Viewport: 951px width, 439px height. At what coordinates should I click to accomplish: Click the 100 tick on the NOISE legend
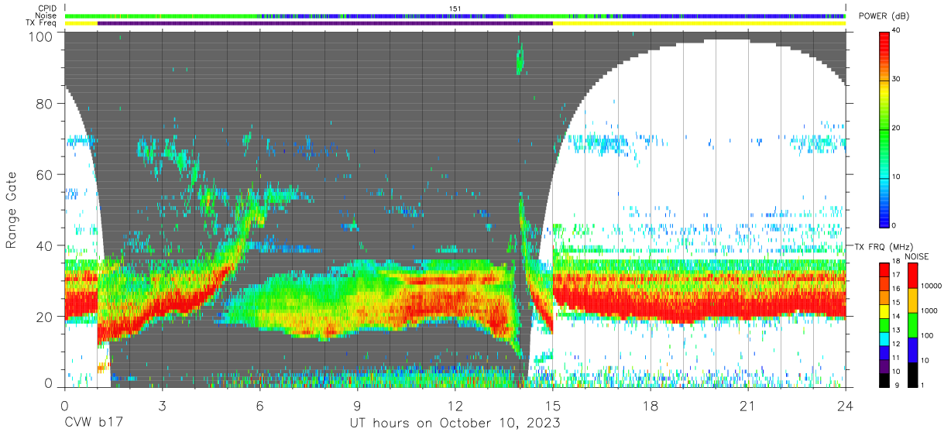click(x=929, y=335)
